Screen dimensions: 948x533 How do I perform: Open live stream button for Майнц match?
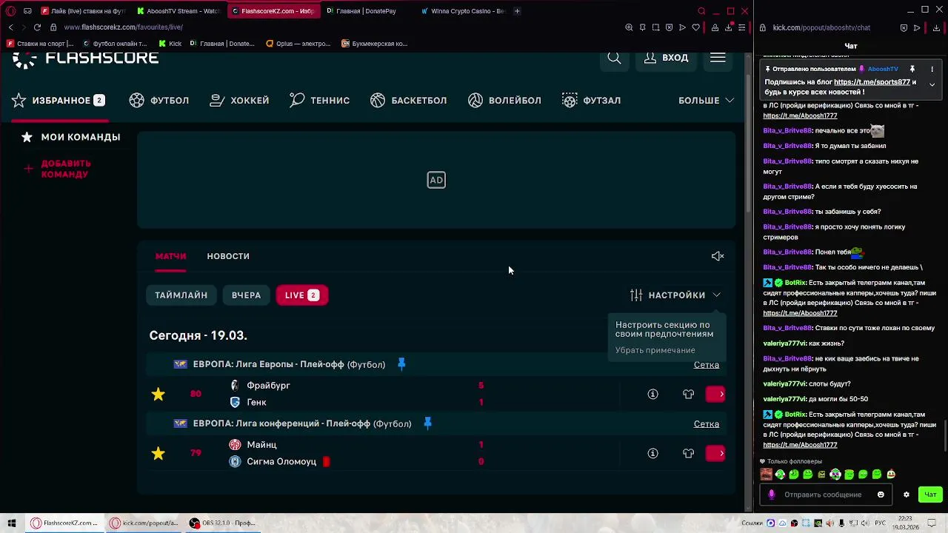[715, 454]
